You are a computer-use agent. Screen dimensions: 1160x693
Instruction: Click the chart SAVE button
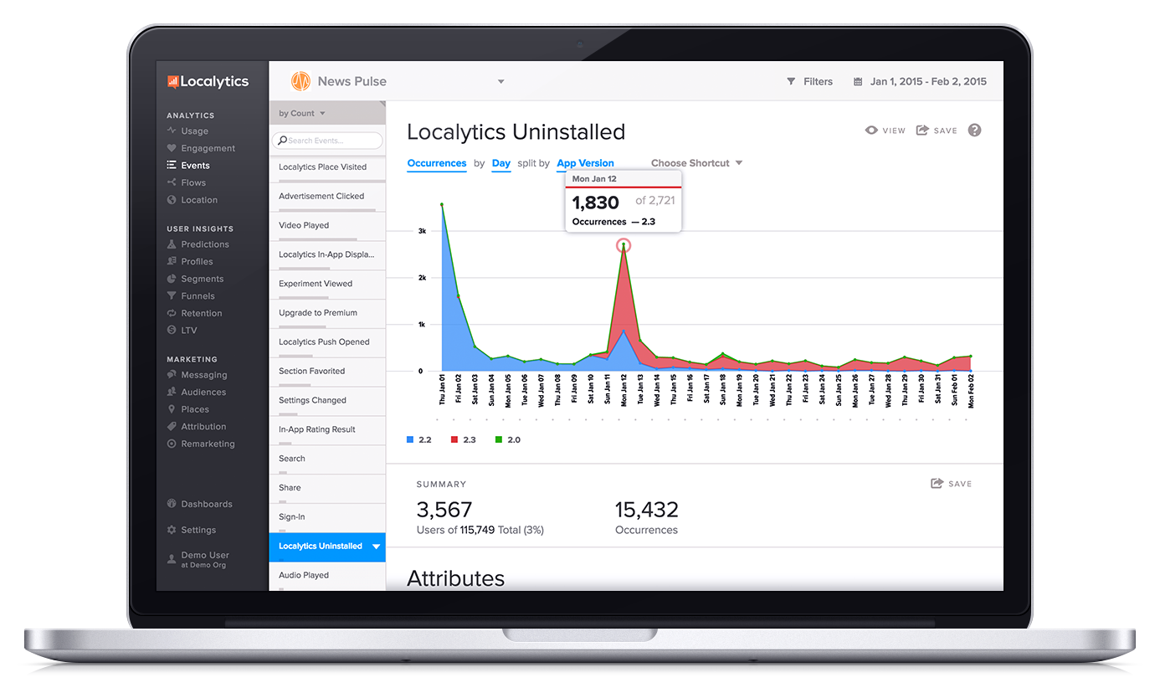[937, 131]
